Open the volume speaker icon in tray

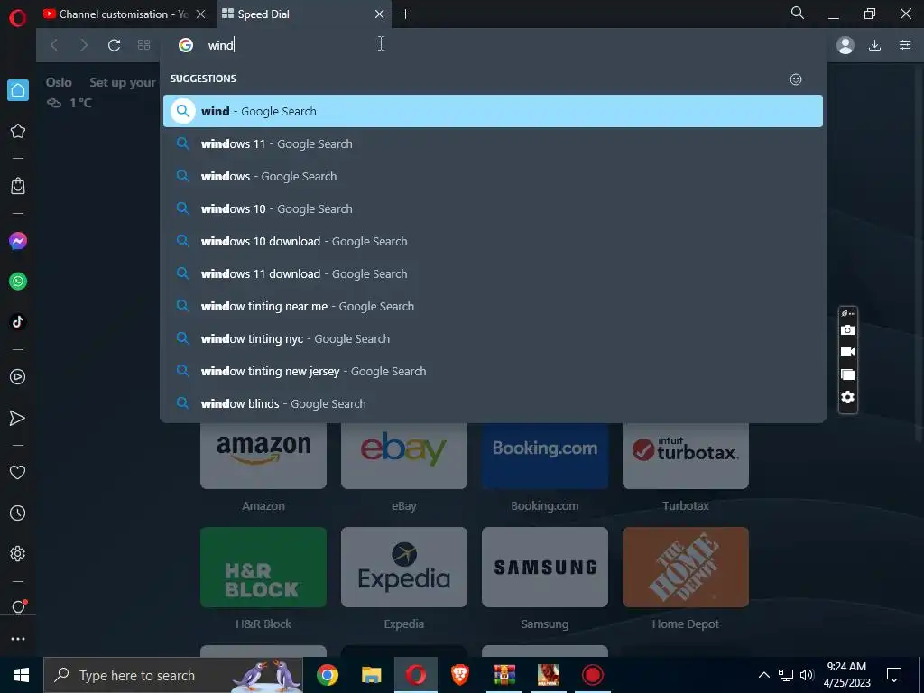click(807, 675)
